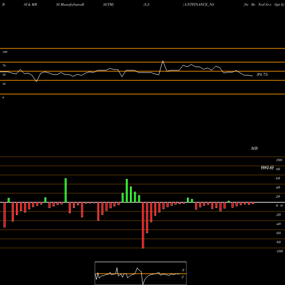Click the tallest red bar reaching -100
This screenshot has height=285, width=285.
[x=143, y=225]
